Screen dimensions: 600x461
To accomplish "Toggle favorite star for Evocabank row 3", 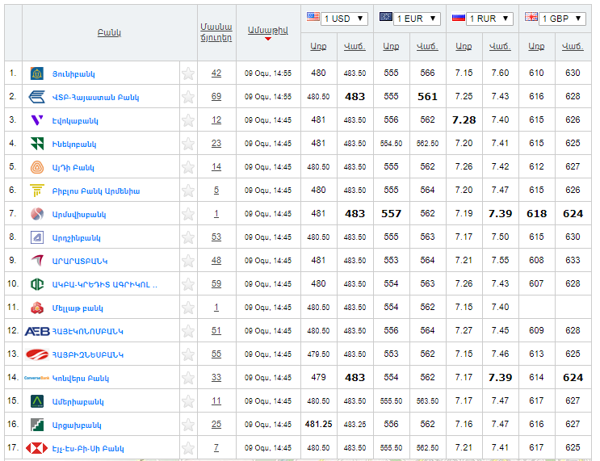I will tap(188, 120).
